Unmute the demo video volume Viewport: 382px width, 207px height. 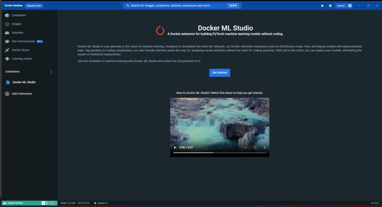(x=246, y=147)
